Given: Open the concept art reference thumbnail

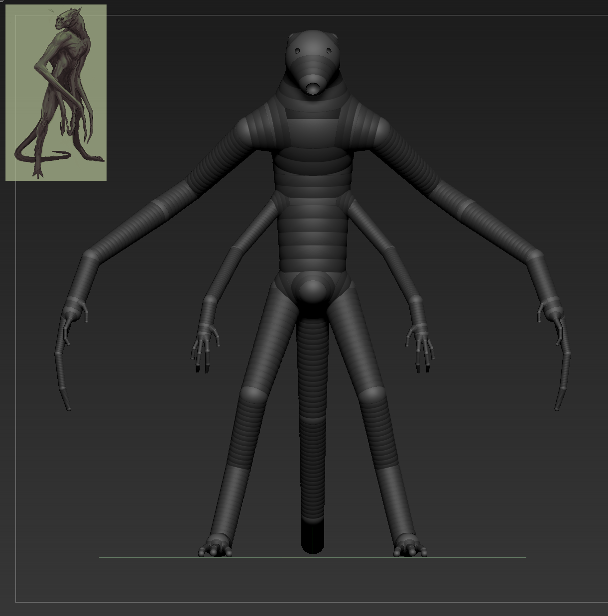Looking at the screenshot, I should point(56,92).
